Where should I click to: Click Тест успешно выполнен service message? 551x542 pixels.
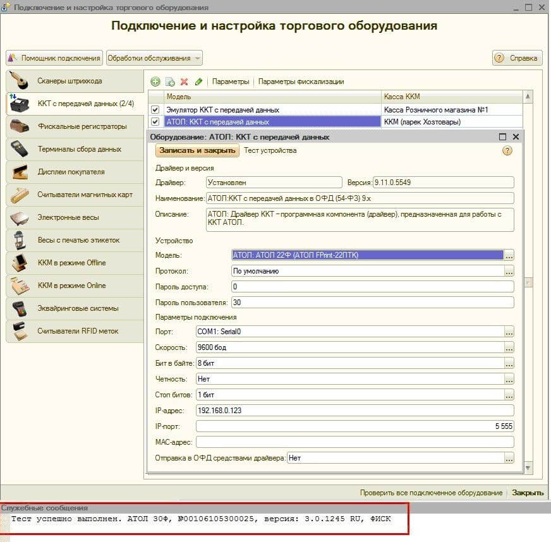tap(201, 519)
